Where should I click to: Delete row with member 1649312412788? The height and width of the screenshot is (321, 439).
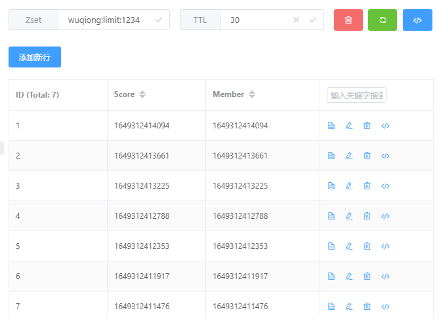coord(367,216)
